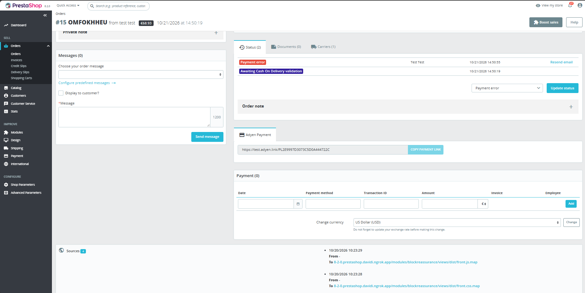Focus the Message text area

tap(134, 117)
